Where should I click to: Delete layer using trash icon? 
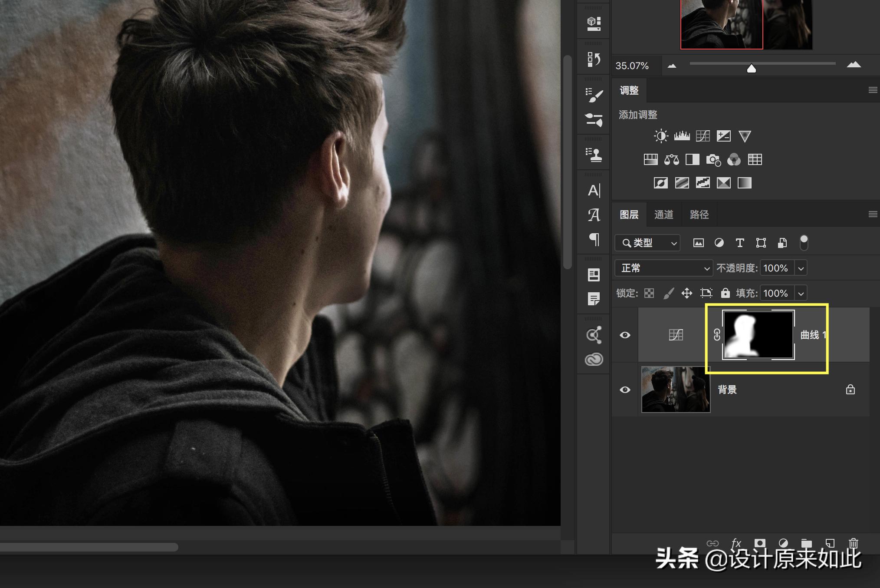pyautogui.click(x=853, y=543)
